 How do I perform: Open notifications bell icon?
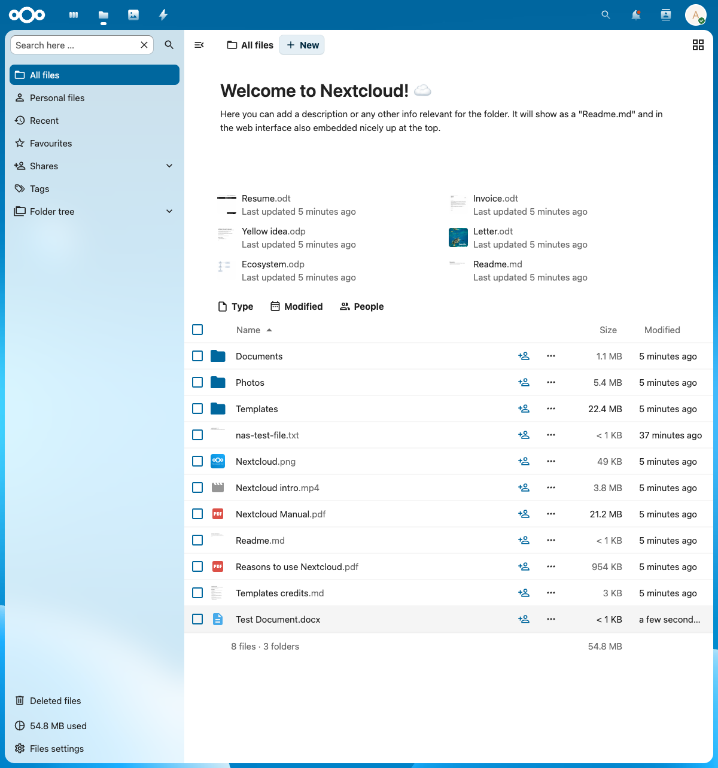pyautogui.click(x=635, y=15)
